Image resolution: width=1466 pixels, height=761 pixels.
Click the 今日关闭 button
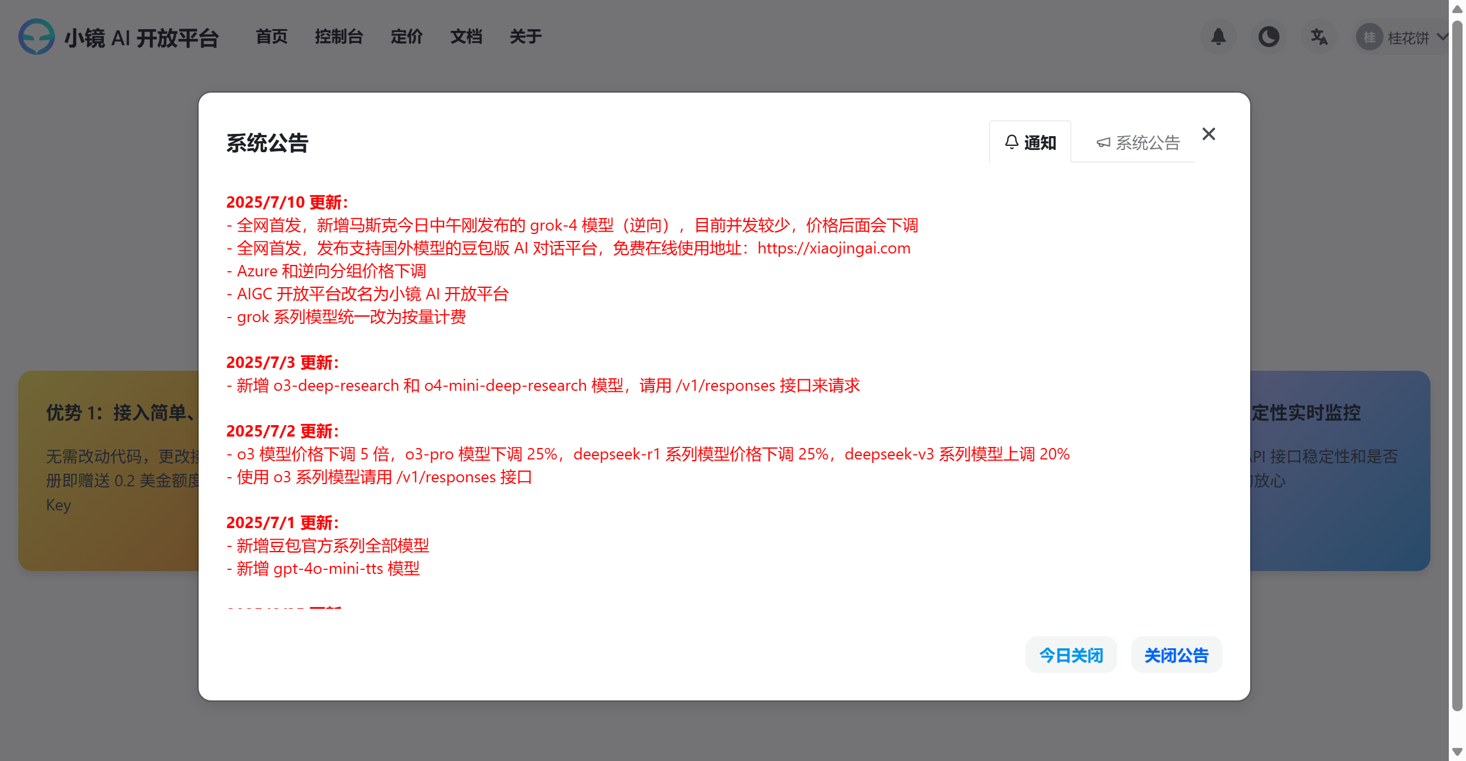click(x=1071, y=655)
